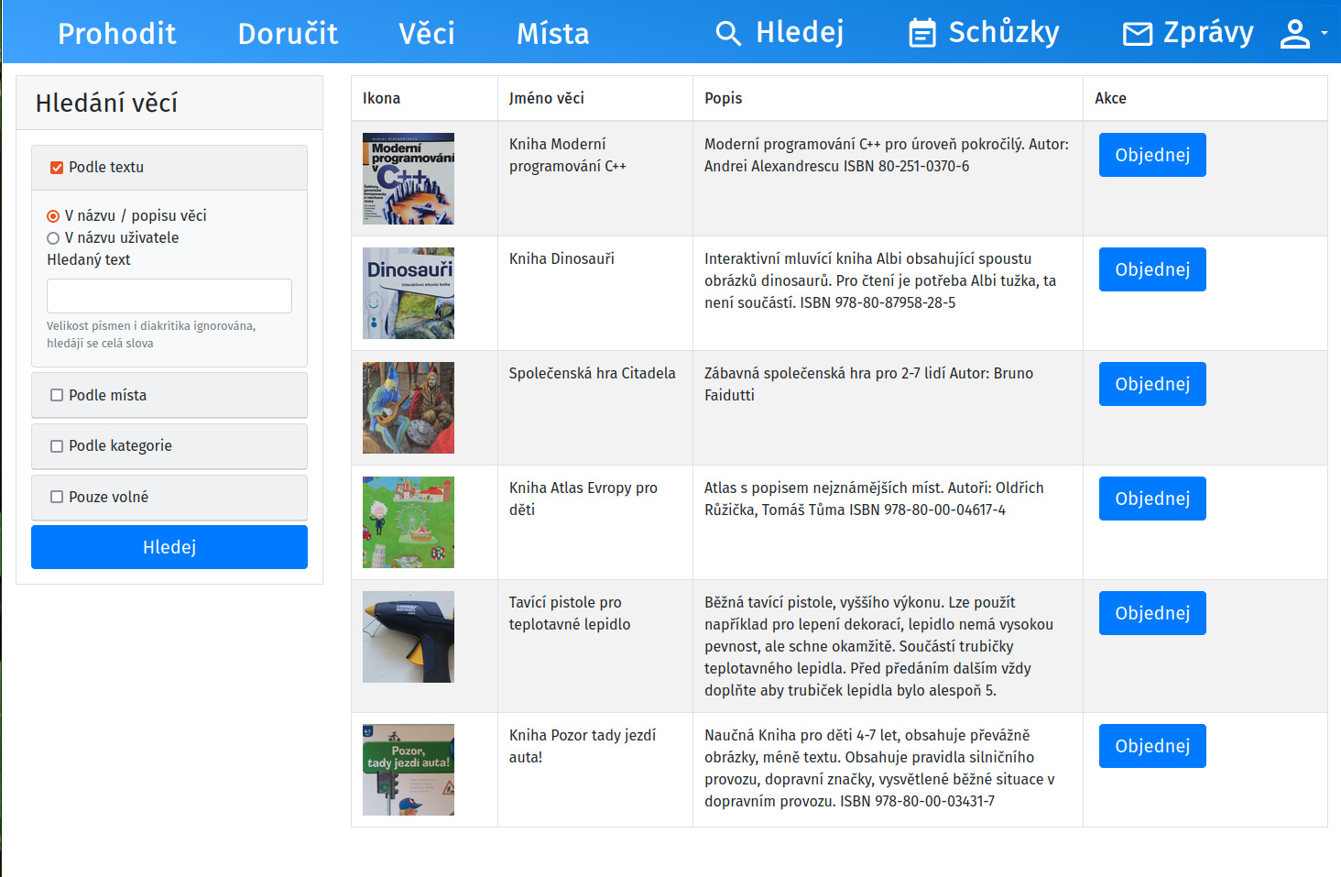Select the V názvu uživatele radio option
This screenshot has height=877, width=1341.
coord(53,238)
